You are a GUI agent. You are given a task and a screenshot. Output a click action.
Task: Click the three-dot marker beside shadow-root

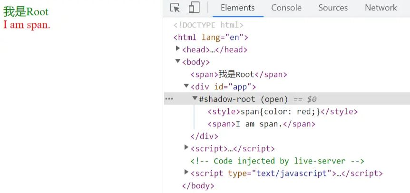tap(168, 99)
